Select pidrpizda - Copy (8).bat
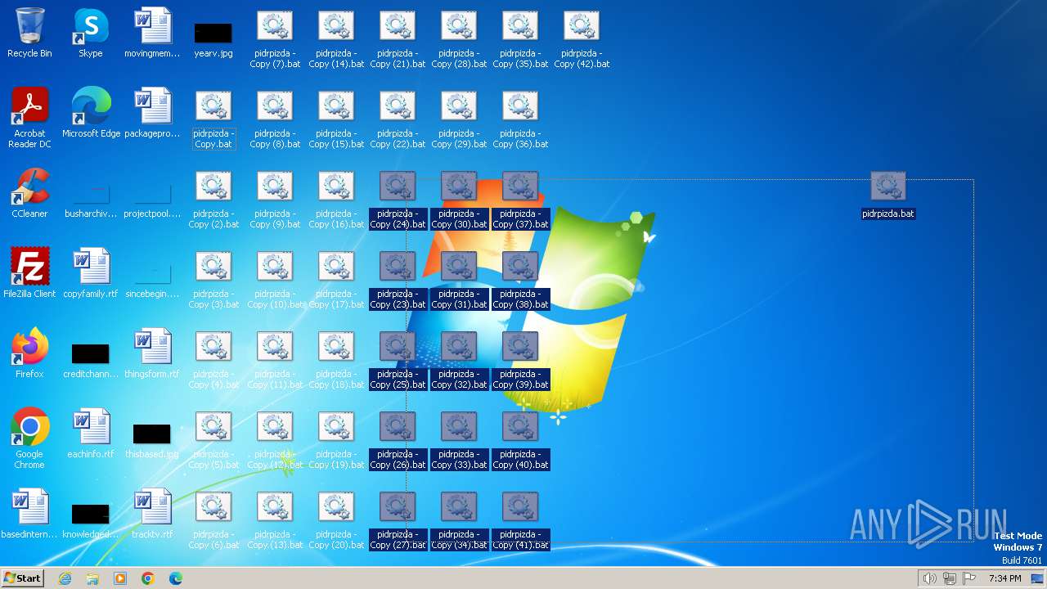 point(275,119)
